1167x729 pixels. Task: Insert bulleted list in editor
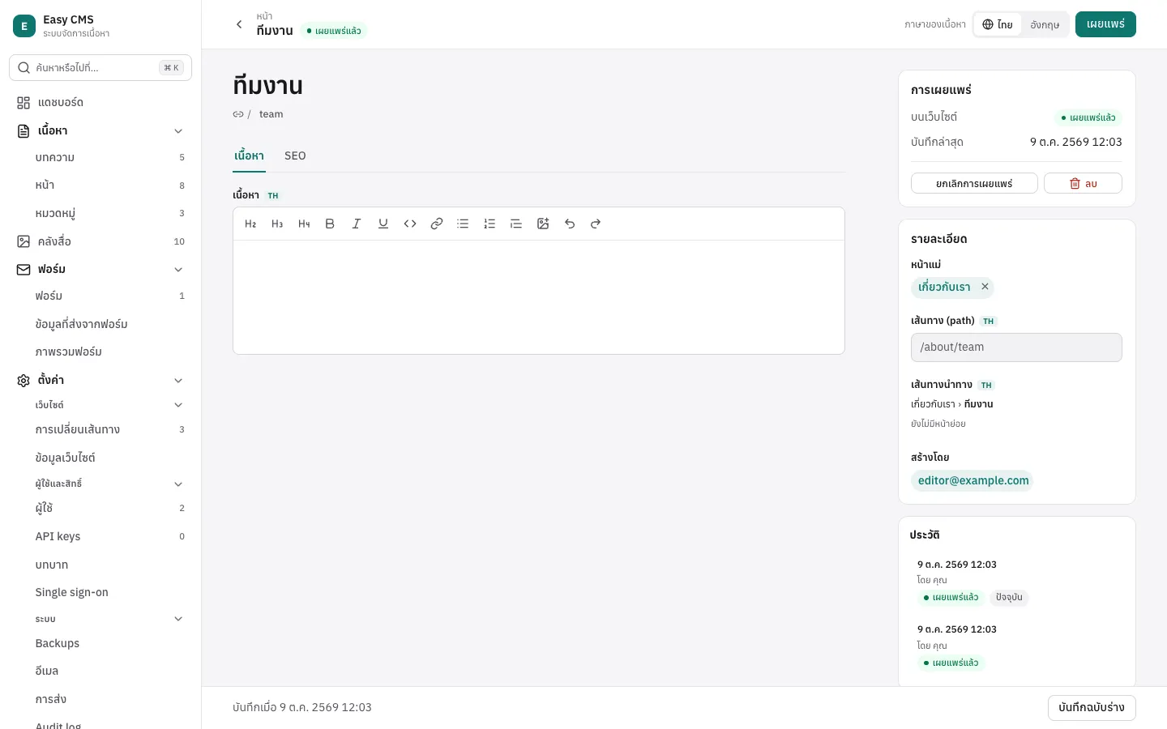463,224
